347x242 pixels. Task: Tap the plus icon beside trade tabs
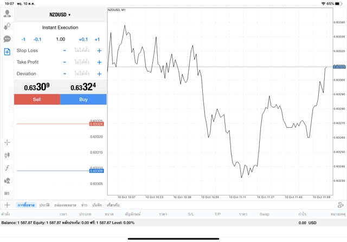[x=7, y=205]
